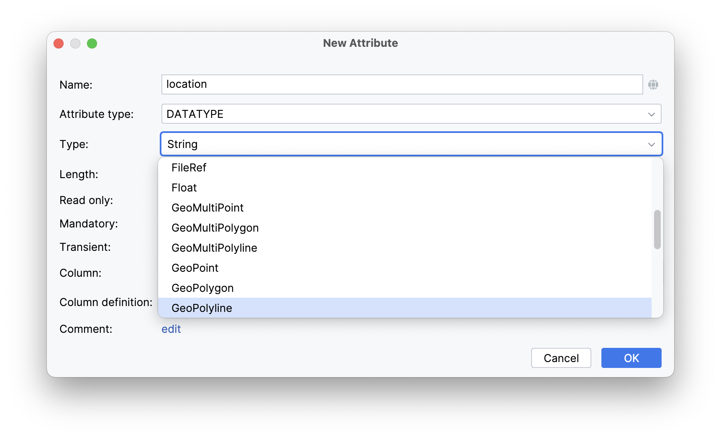Select the highlighted GeoPolyline option
721x439 pixels.
(202, 308)
